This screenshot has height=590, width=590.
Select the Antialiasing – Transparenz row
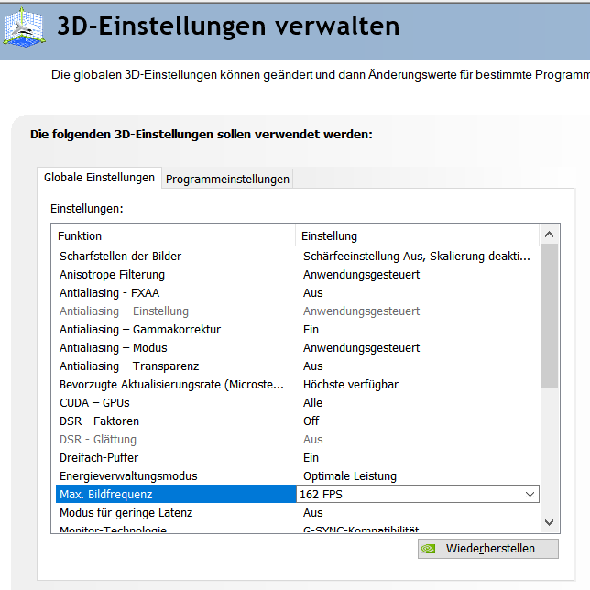tap(297, 366)
